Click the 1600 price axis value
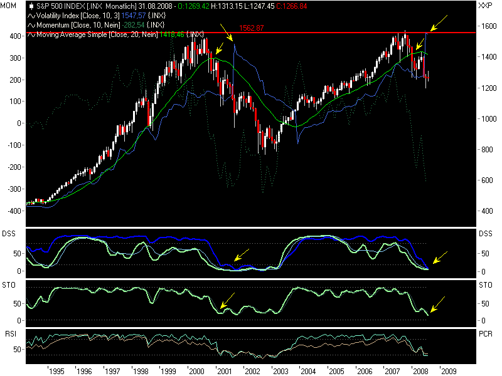The width and height of the screenshot is (502, 376). pos(489,26)
